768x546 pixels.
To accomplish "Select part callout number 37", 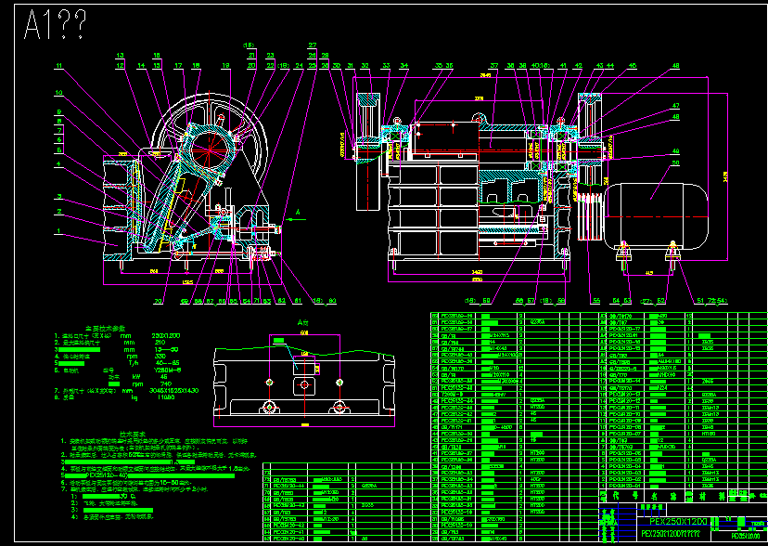I will pyautogui.click(x=494, y=66).
